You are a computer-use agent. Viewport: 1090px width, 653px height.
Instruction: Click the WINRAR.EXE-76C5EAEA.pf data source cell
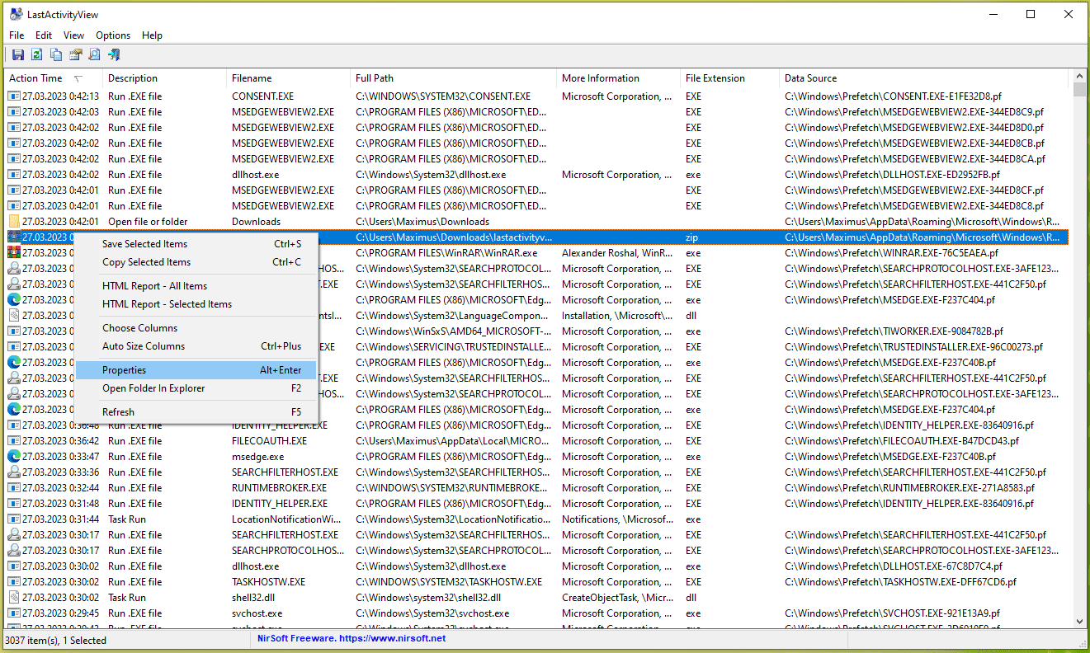(x=891, y=253)
